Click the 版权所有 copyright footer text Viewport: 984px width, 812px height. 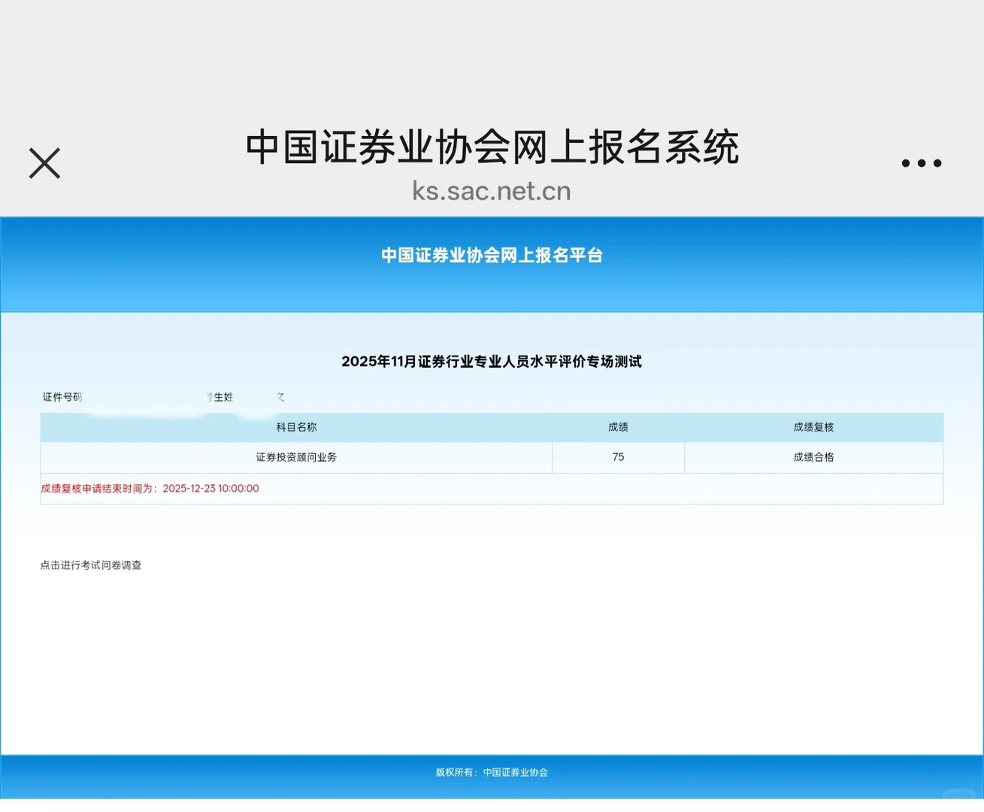pos(492,772)
